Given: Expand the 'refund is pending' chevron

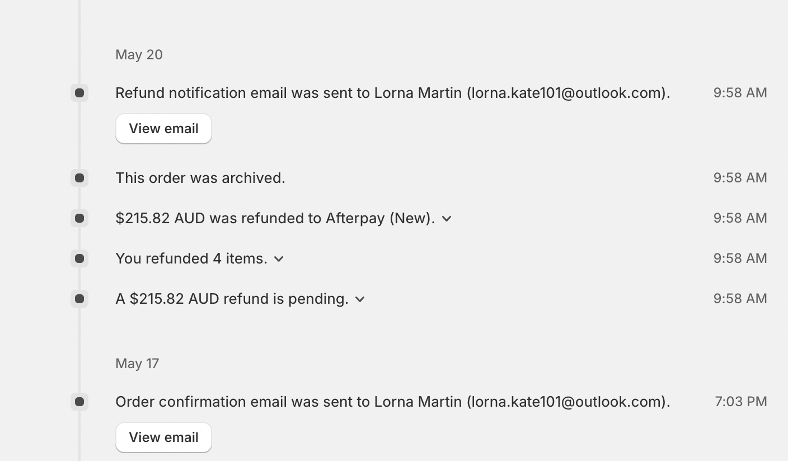Looking at the screenshot, I should [x=360, y=299].
